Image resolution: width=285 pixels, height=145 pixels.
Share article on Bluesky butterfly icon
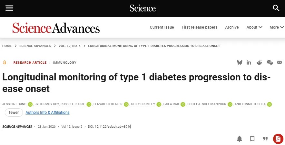240,62
